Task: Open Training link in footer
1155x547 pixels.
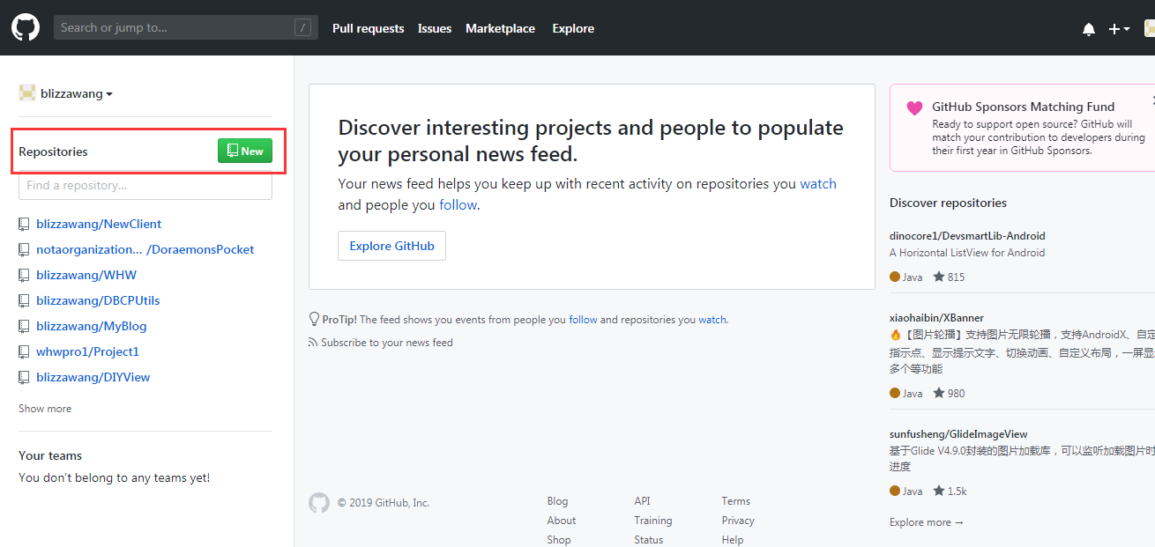Action: [653, 521]
